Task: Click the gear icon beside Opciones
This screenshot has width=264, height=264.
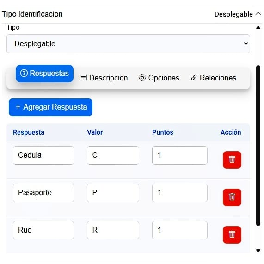Action: tap(142, 78)
